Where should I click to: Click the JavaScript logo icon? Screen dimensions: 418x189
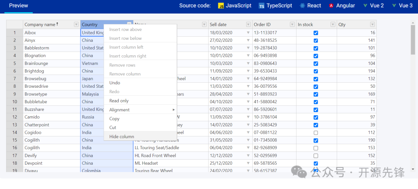coord(221,6)
